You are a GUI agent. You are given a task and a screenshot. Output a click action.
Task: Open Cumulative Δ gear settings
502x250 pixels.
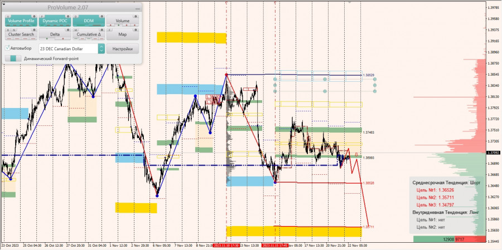click(x=102, y=30)
